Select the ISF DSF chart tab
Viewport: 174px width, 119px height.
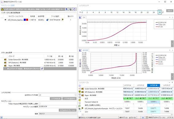click(85, 50)
